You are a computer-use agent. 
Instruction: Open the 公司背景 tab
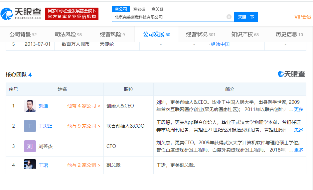23,34
